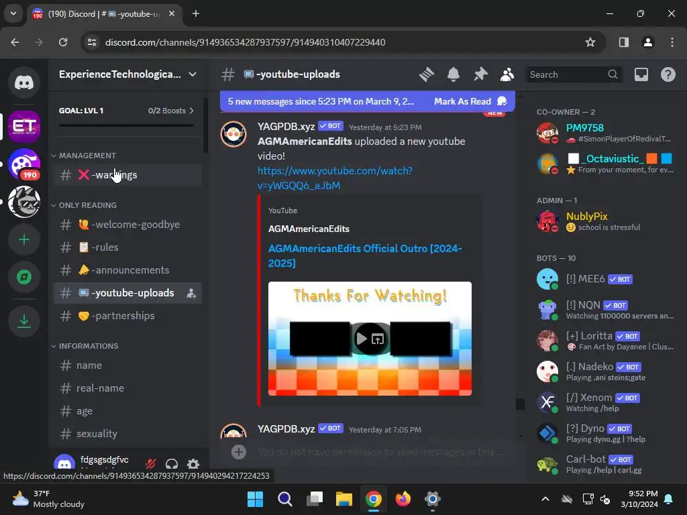Open new browser tab plus button
The width and height of the screenshot is (687, 515).
pyautogui.click(x=196, y=13)
